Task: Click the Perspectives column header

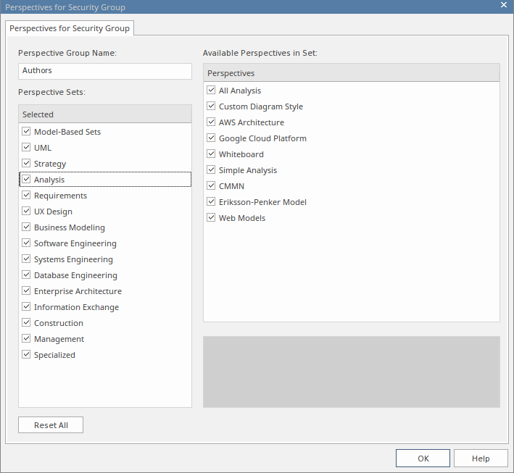Action: (352, 73)
